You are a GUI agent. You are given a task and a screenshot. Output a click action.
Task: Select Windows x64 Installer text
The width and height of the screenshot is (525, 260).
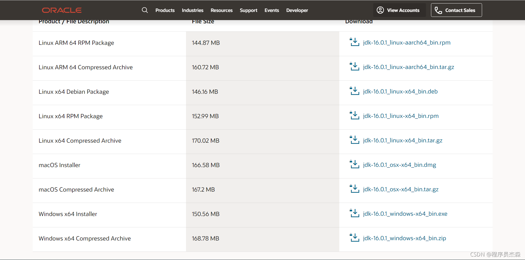pyautogui.click(x=68, y=214)
